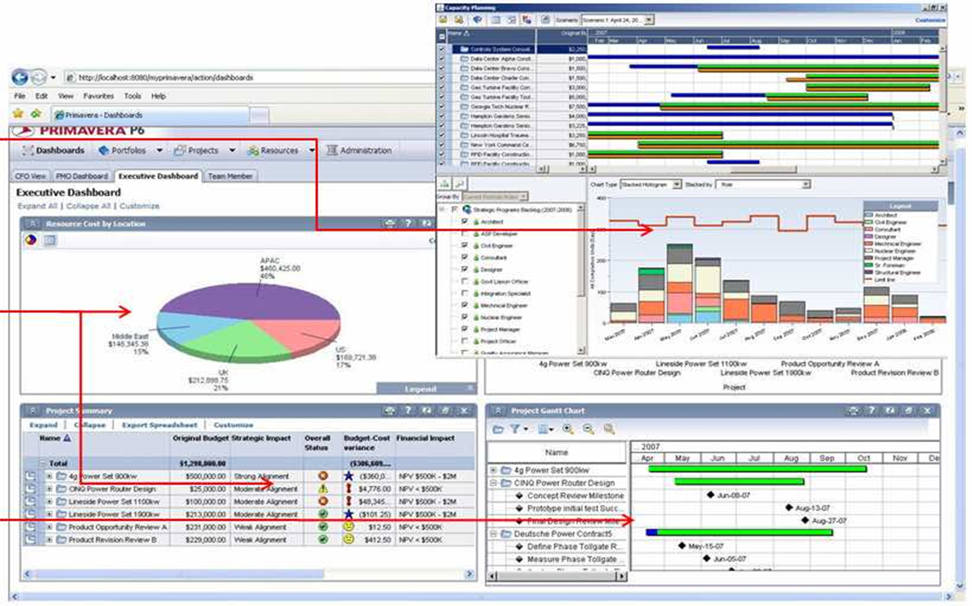Expand the 4g Power Set 900kw row
The height and width of the screenshot is (606, 972).
click(50, 476)
